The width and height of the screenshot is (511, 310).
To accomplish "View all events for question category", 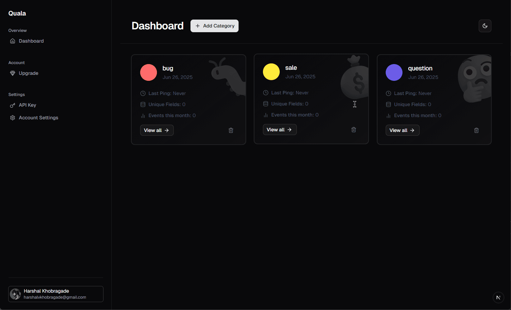I will pyautogui.click(x=402, y=130).
